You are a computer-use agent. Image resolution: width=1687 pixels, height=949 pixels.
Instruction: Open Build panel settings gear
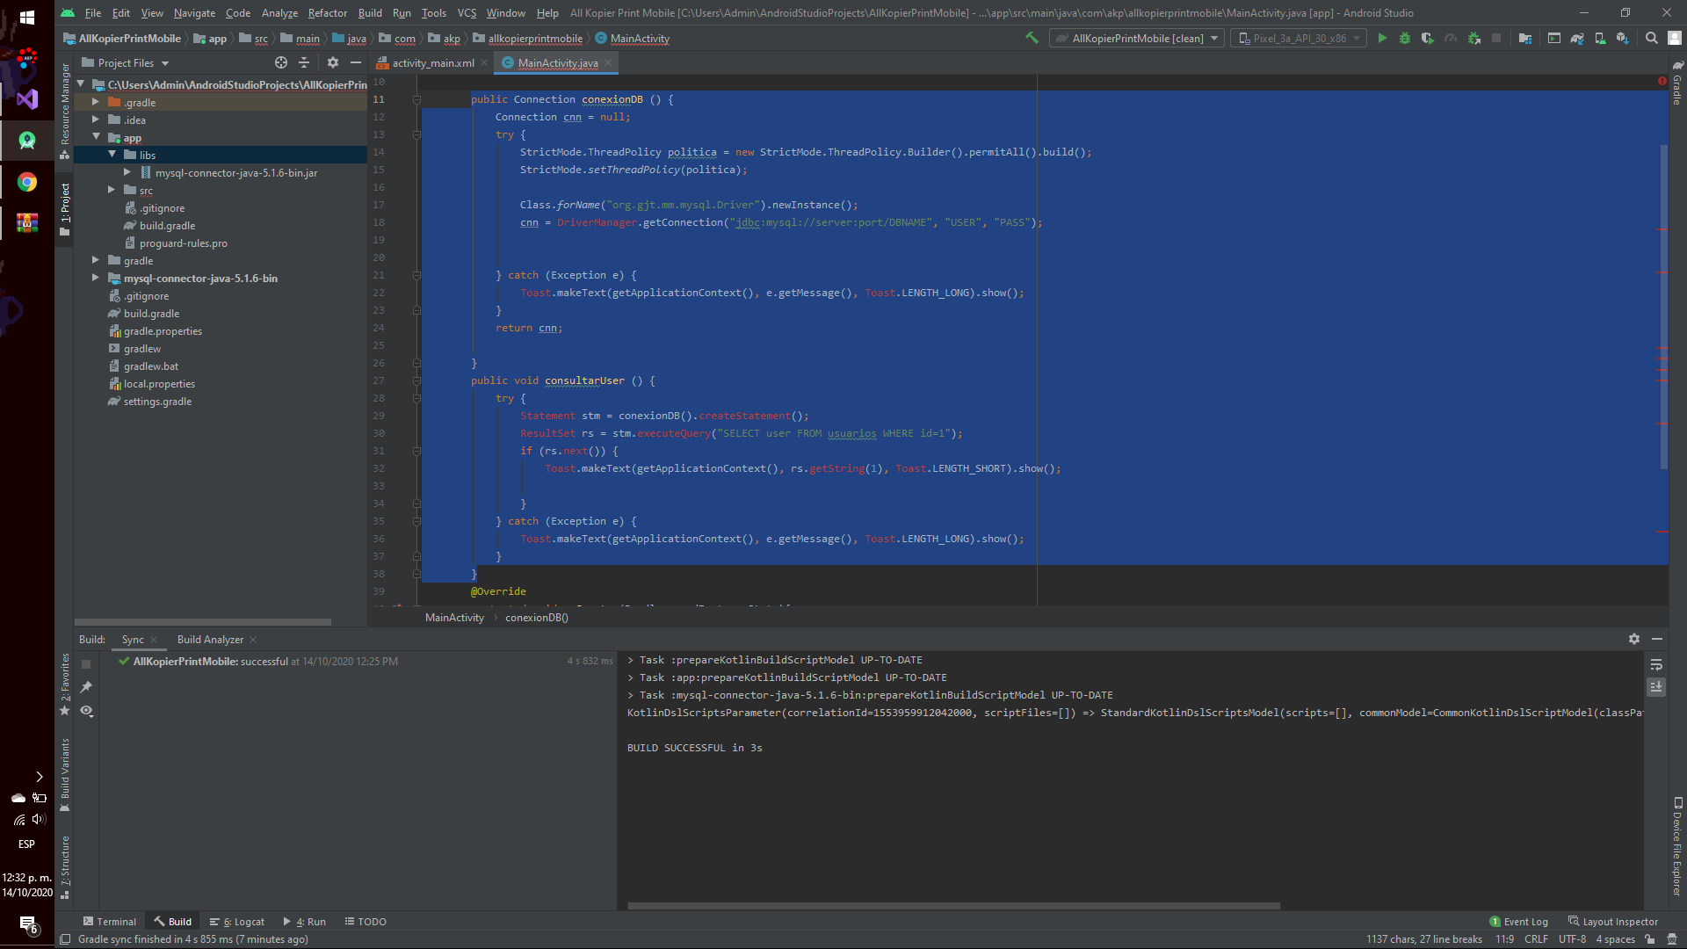coord(1634,639)
